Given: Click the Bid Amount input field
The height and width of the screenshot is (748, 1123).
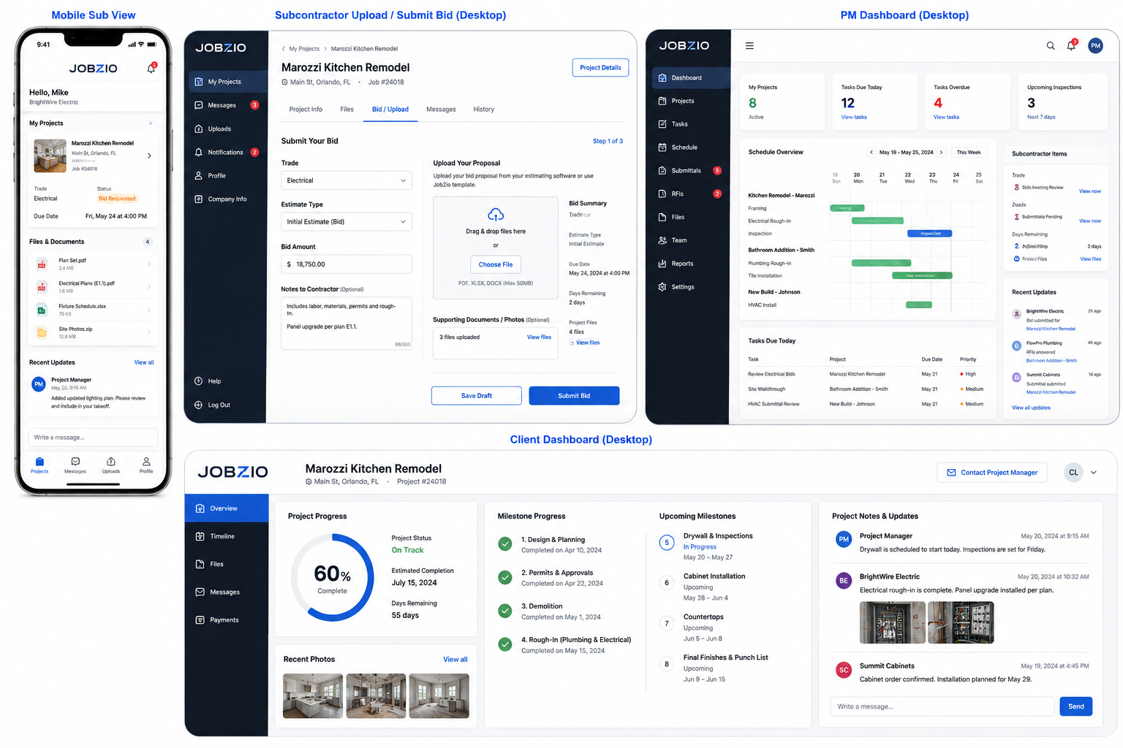Looking at the screenshot, I should [x=347, y=264].
